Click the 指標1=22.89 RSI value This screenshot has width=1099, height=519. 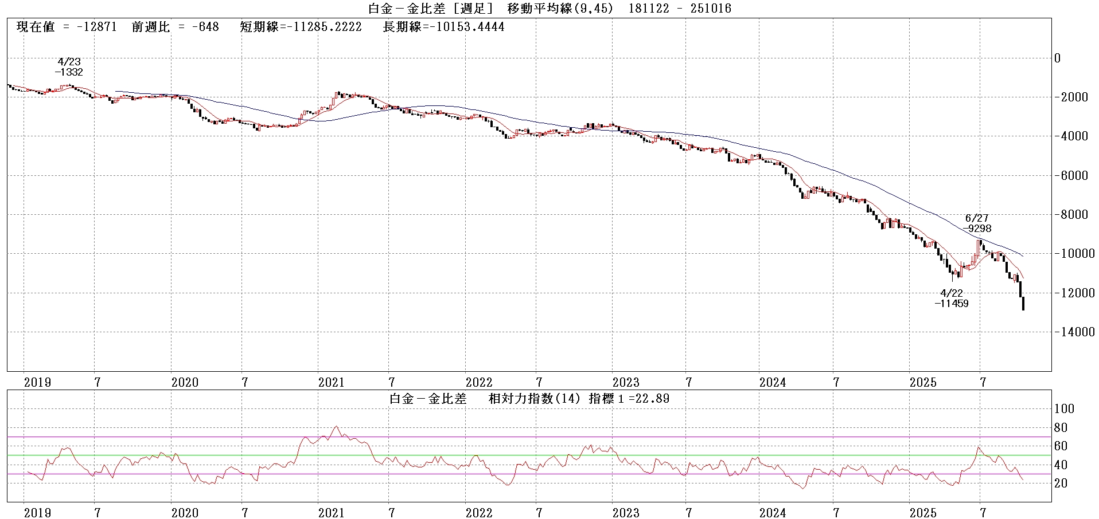tap(629, 399)
